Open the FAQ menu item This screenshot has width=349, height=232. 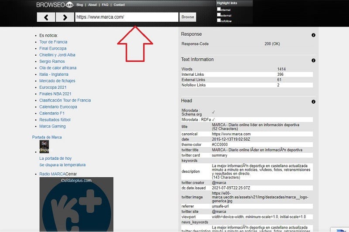click(x=105, y=5)
